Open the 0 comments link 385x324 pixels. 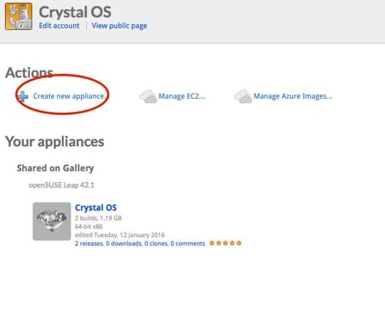(188, 243)
